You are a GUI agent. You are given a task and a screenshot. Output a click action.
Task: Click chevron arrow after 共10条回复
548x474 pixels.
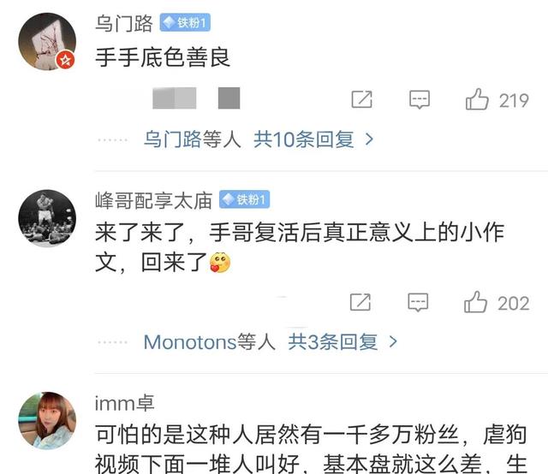[369, 139]
